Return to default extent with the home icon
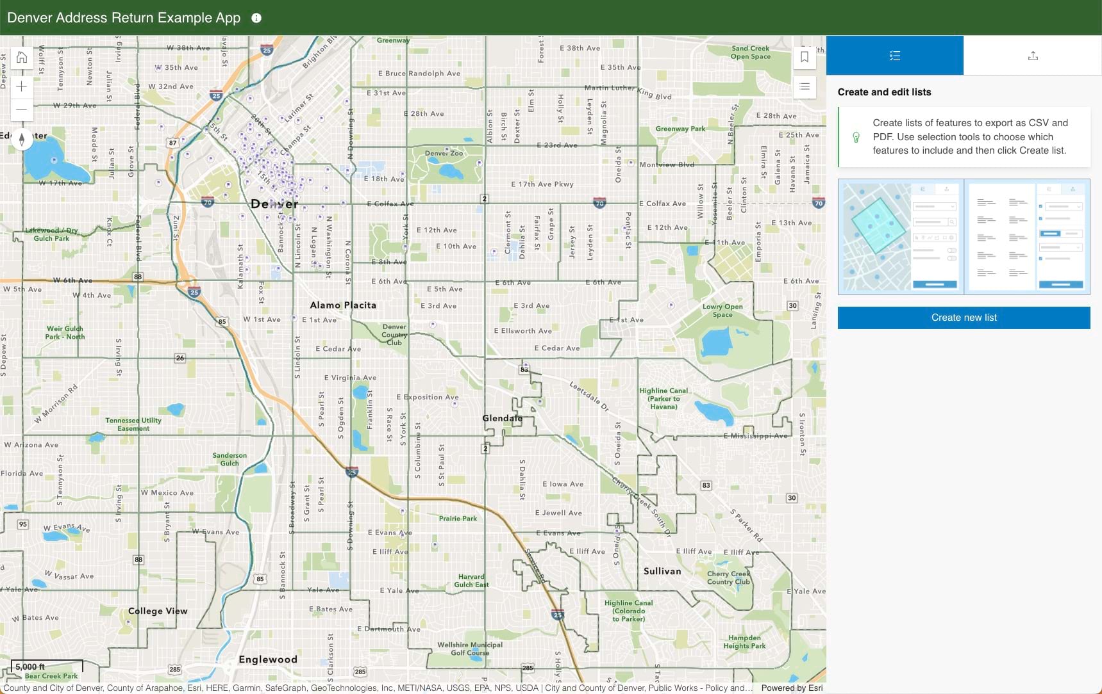The width and height of the screenshot is (1102, 694). point(22,57)
